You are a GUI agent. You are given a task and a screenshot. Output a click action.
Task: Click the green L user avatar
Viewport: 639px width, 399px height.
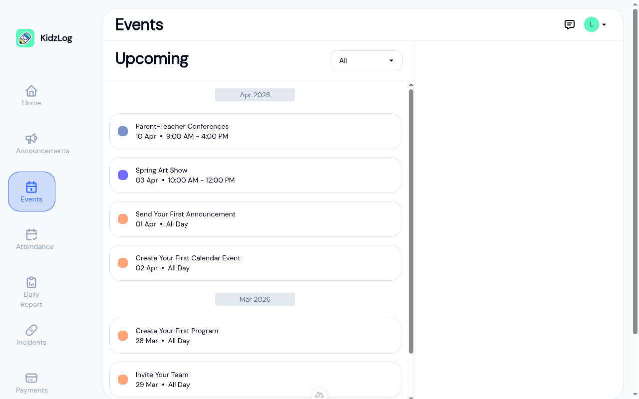(592, 24)
